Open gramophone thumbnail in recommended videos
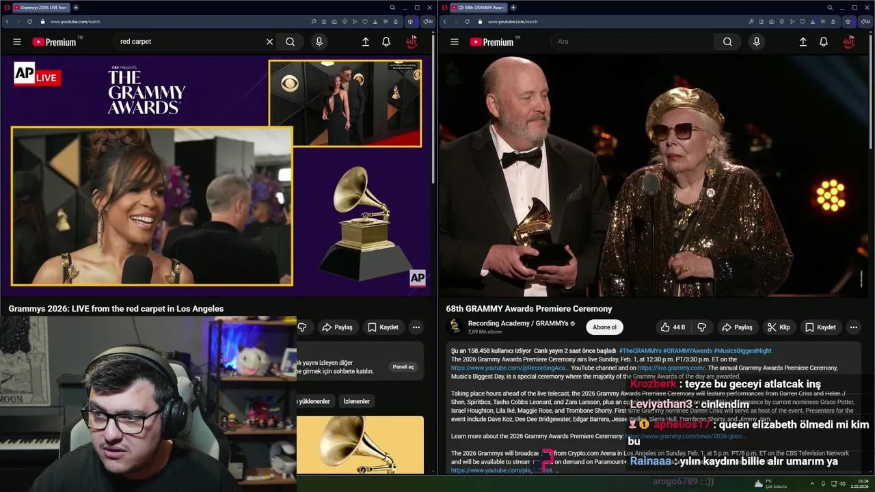The image size is (875, 492). (x=360, y=446)
